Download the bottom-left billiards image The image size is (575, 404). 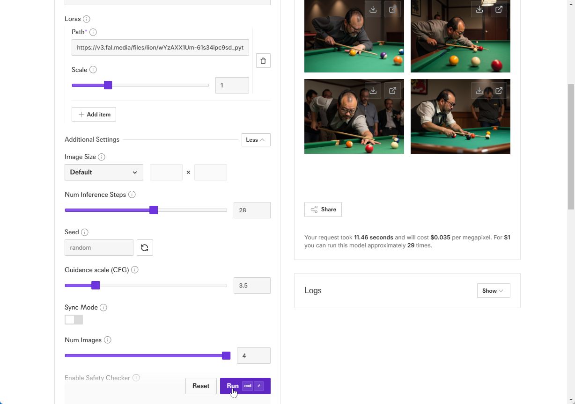coord(373,91)
